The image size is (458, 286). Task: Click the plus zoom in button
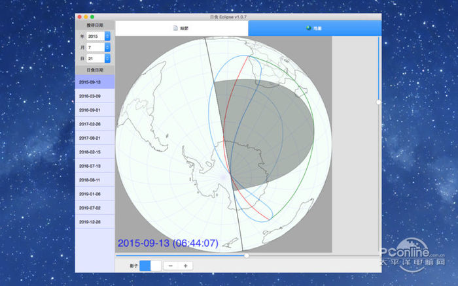tap(186, 266)
